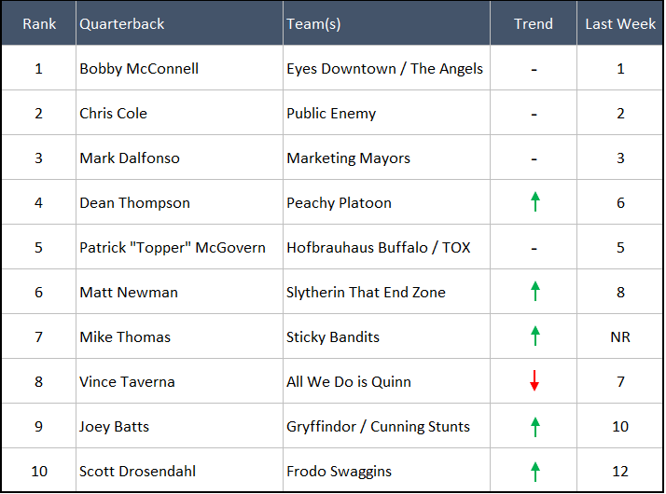The image size is (666, 494).
Task: Click the Mark Dalfonso quarterback cell
Action: click(130, 158)
